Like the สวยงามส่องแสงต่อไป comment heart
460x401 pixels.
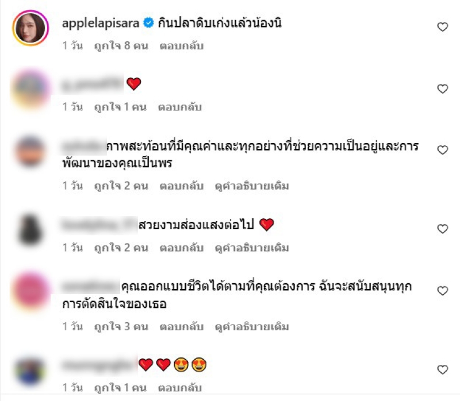pos(442,229)
